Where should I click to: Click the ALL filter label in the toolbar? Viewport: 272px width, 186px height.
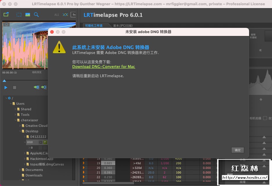click(x=57, y=15)
